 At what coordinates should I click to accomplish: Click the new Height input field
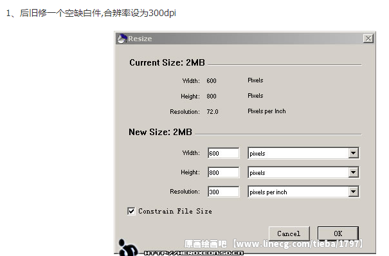224,172
